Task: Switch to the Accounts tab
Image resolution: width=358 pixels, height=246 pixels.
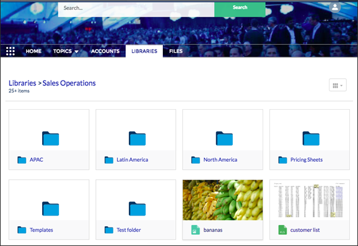Action: click(x=105, y=51)
